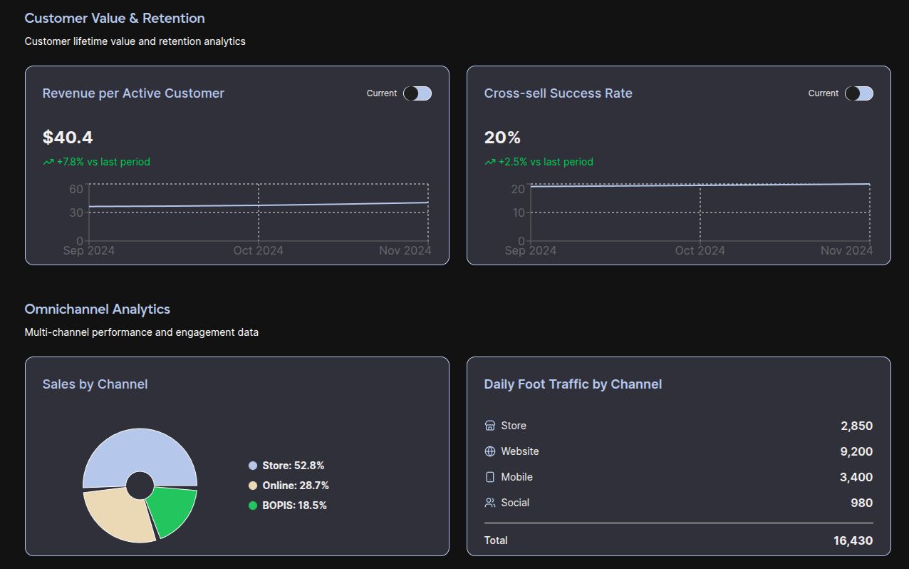Click the green trend arrow under 20%
Screen dimensions: 909x569
pos(490,162)
